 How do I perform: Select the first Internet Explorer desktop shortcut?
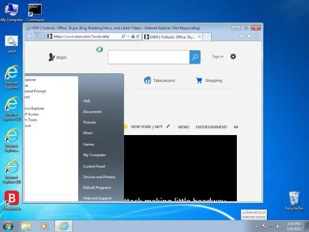tap(12, 77)
